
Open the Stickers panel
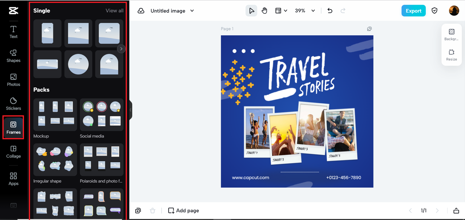tap(13, 104)
